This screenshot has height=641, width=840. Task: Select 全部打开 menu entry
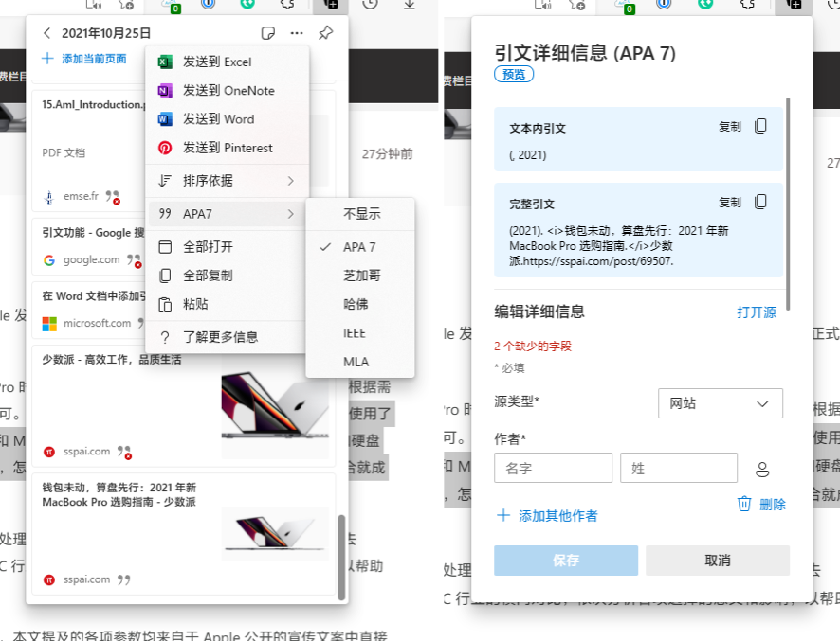click(228, 247)
